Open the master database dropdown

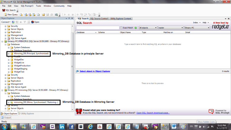coord(170,28)
